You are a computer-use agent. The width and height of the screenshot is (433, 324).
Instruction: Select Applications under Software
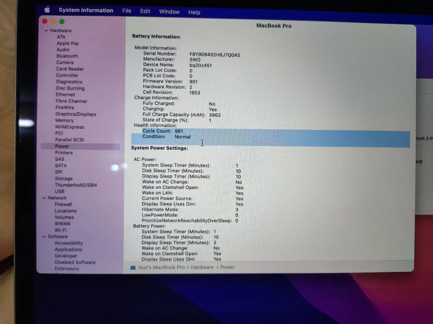(68, 249)
